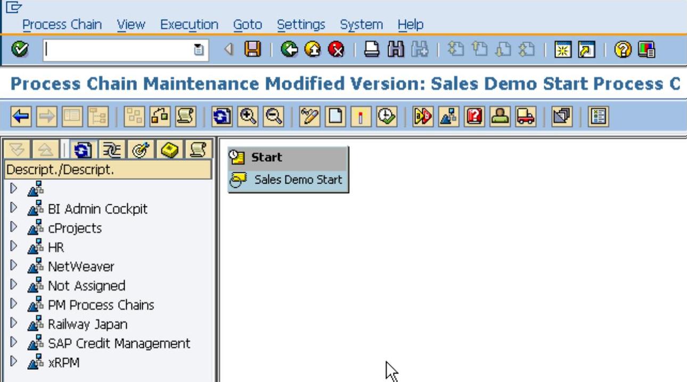
Task: Click the red Cancel icon
Action: (336, 50)
